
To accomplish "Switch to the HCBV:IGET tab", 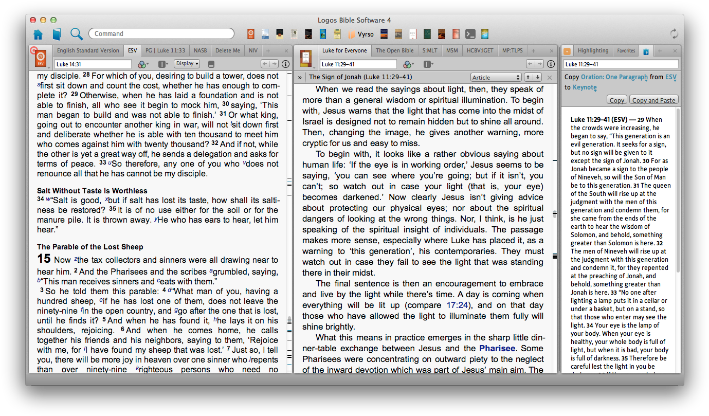I will (x=480, y=50).
